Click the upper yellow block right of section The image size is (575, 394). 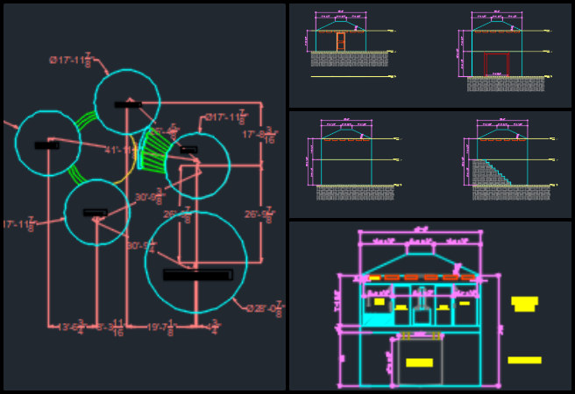(x=524, y=303)
